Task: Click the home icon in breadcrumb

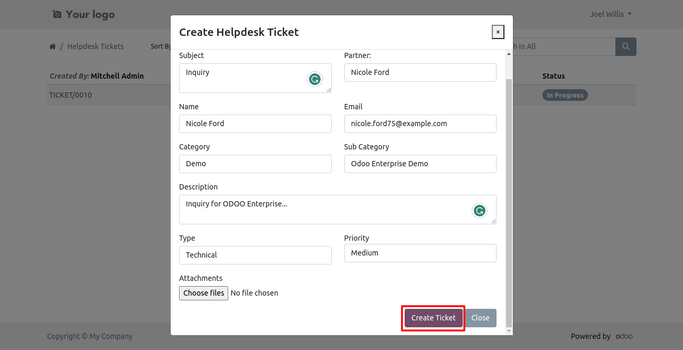Action: tap(53, 46)
